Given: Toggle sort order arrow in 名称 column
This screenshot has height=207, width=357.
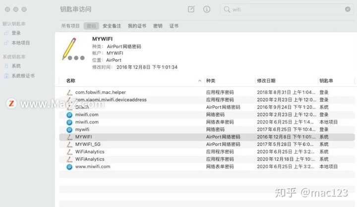Looking at the screenshot, I should pyautogui.click(x=200, y=81).
